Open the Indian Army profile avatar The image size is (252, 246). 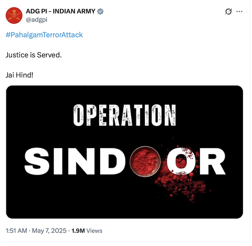click(x=14, y=15)
